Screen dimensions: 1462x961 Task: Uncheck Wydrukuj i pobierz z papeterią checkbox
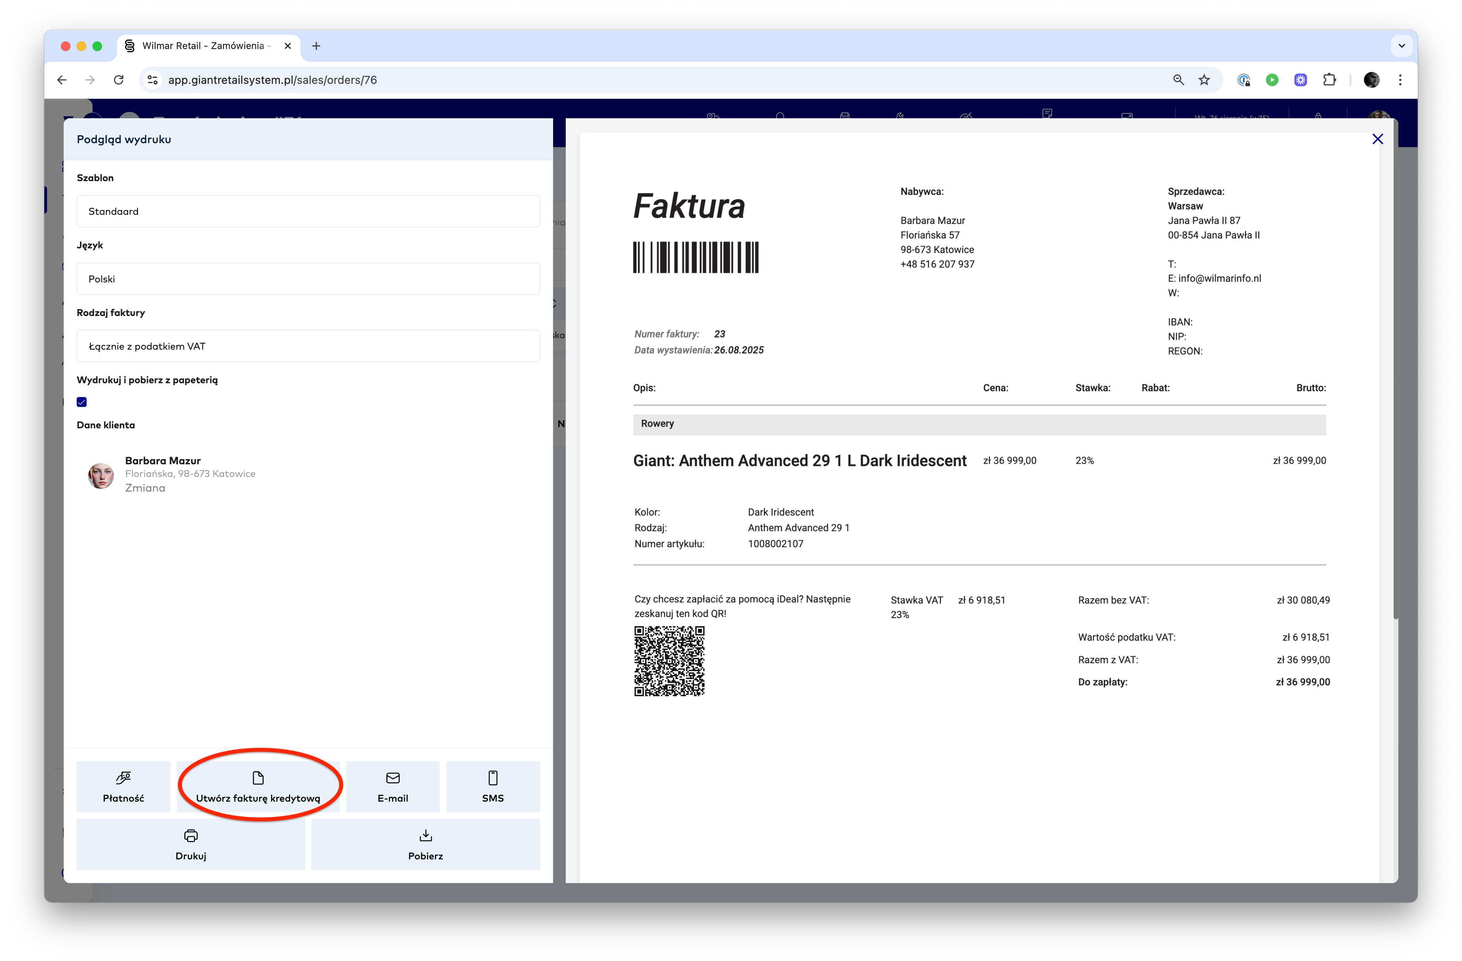82,402
